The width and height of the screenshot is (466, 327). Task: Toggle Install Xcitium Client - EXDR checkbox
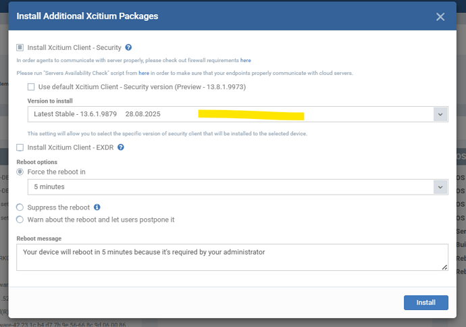point(20,147)
